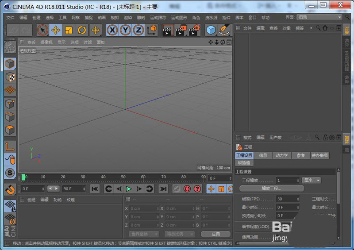354x250 pixels.
Task: Open the 帮助 menu
Action: 265,18
